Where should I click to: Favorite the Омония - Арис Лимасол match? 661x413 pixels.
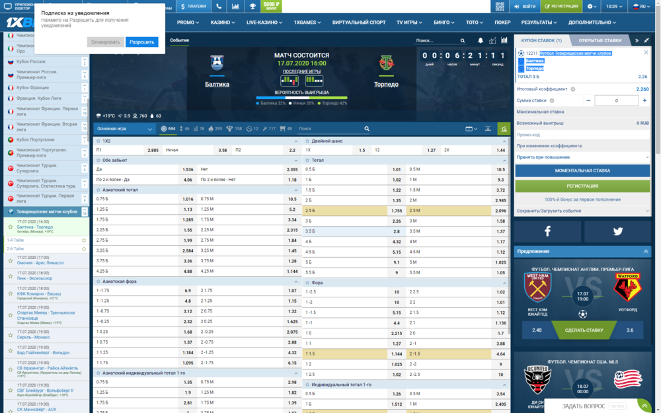(11, 260)
